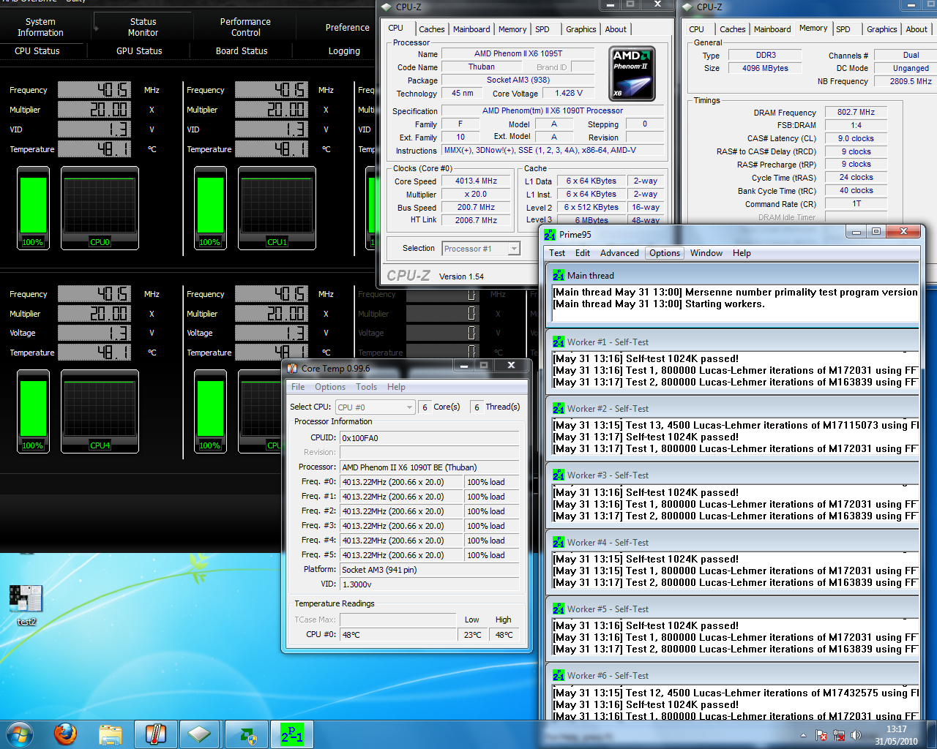This screenshot has width=937, height=749.
Task: Switch to SPD tab in left CPU-Z
Action: [542, 29]
